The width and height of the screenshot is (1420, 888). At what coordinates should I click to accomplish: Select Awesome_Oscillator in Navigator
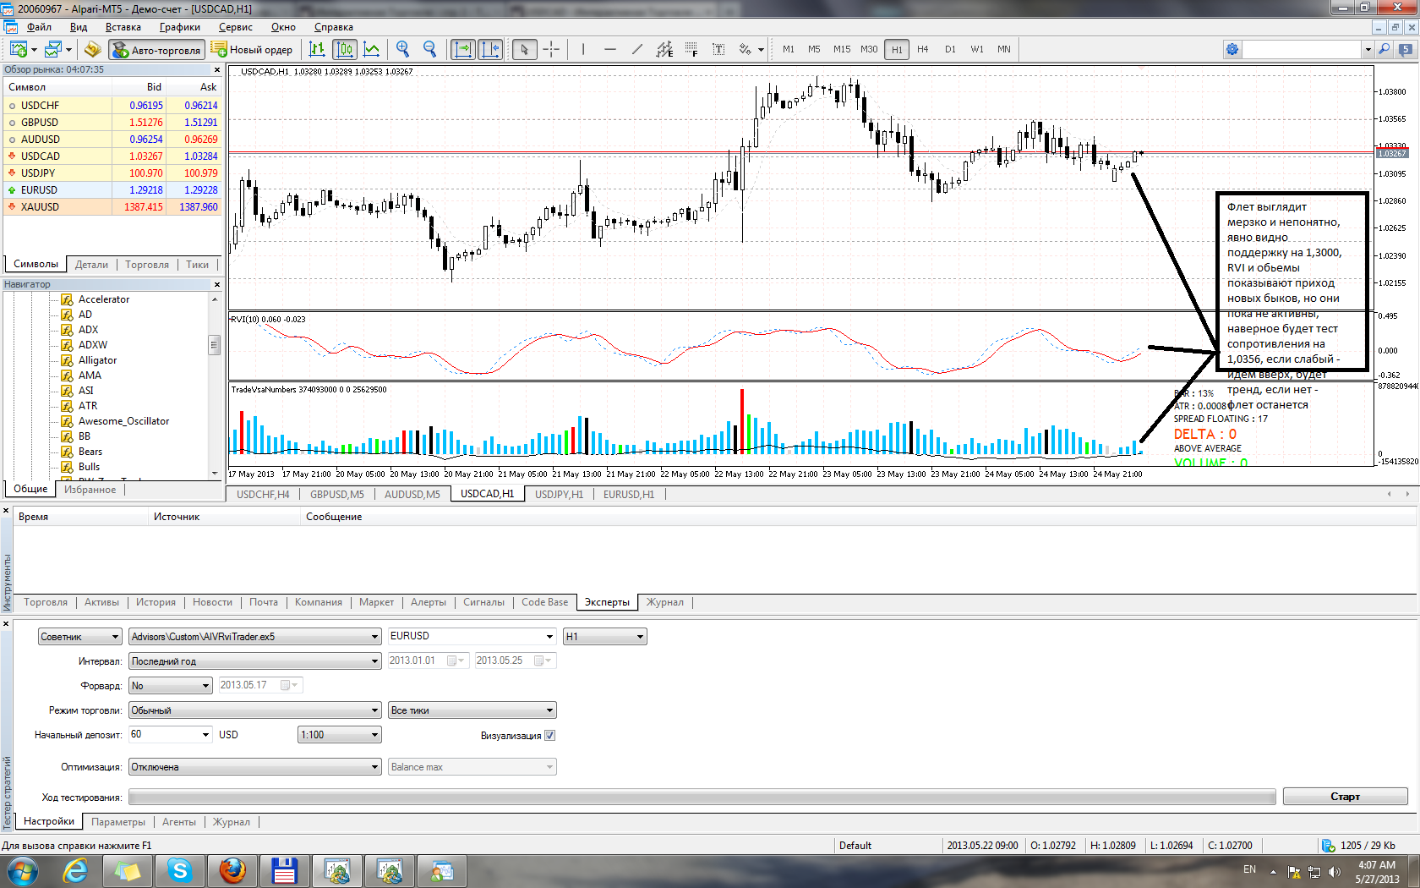pos(123,421)
